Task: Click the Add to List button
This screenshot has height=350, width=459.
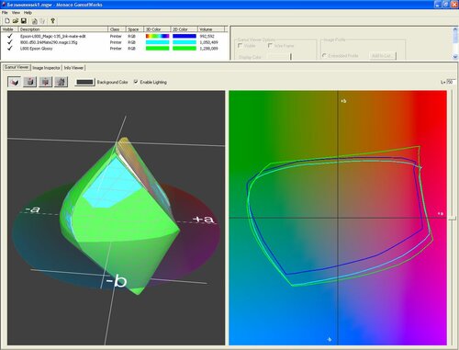Action: 383,56
